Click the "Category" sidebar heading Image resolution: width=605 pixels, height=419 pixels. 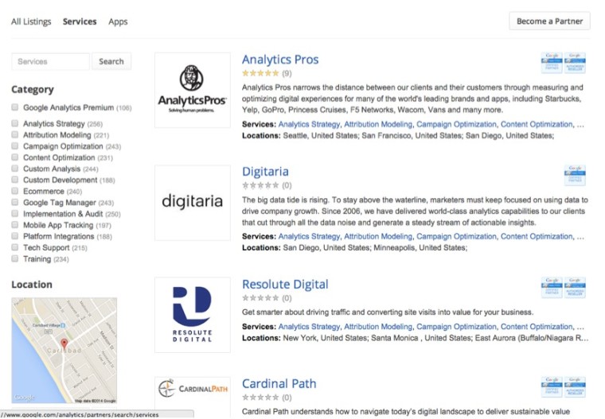(x=33, y=89)
